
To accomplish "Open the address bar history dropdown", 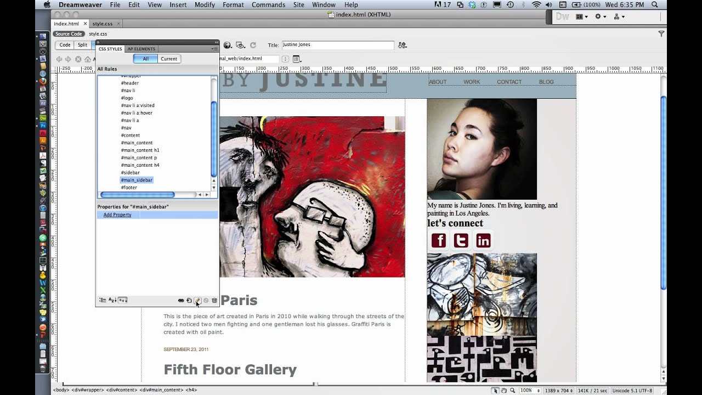I will coord(285,59).
